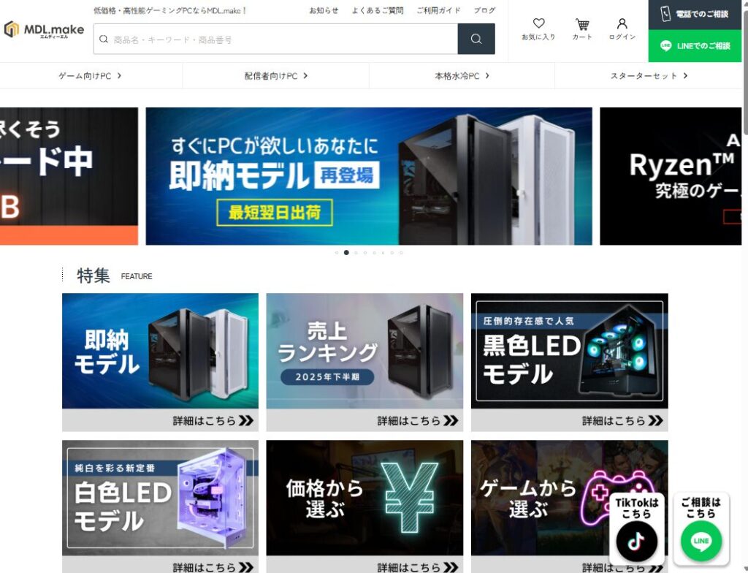
Task: Open favorites via the heart icon
Action: [x=538, y=29]
